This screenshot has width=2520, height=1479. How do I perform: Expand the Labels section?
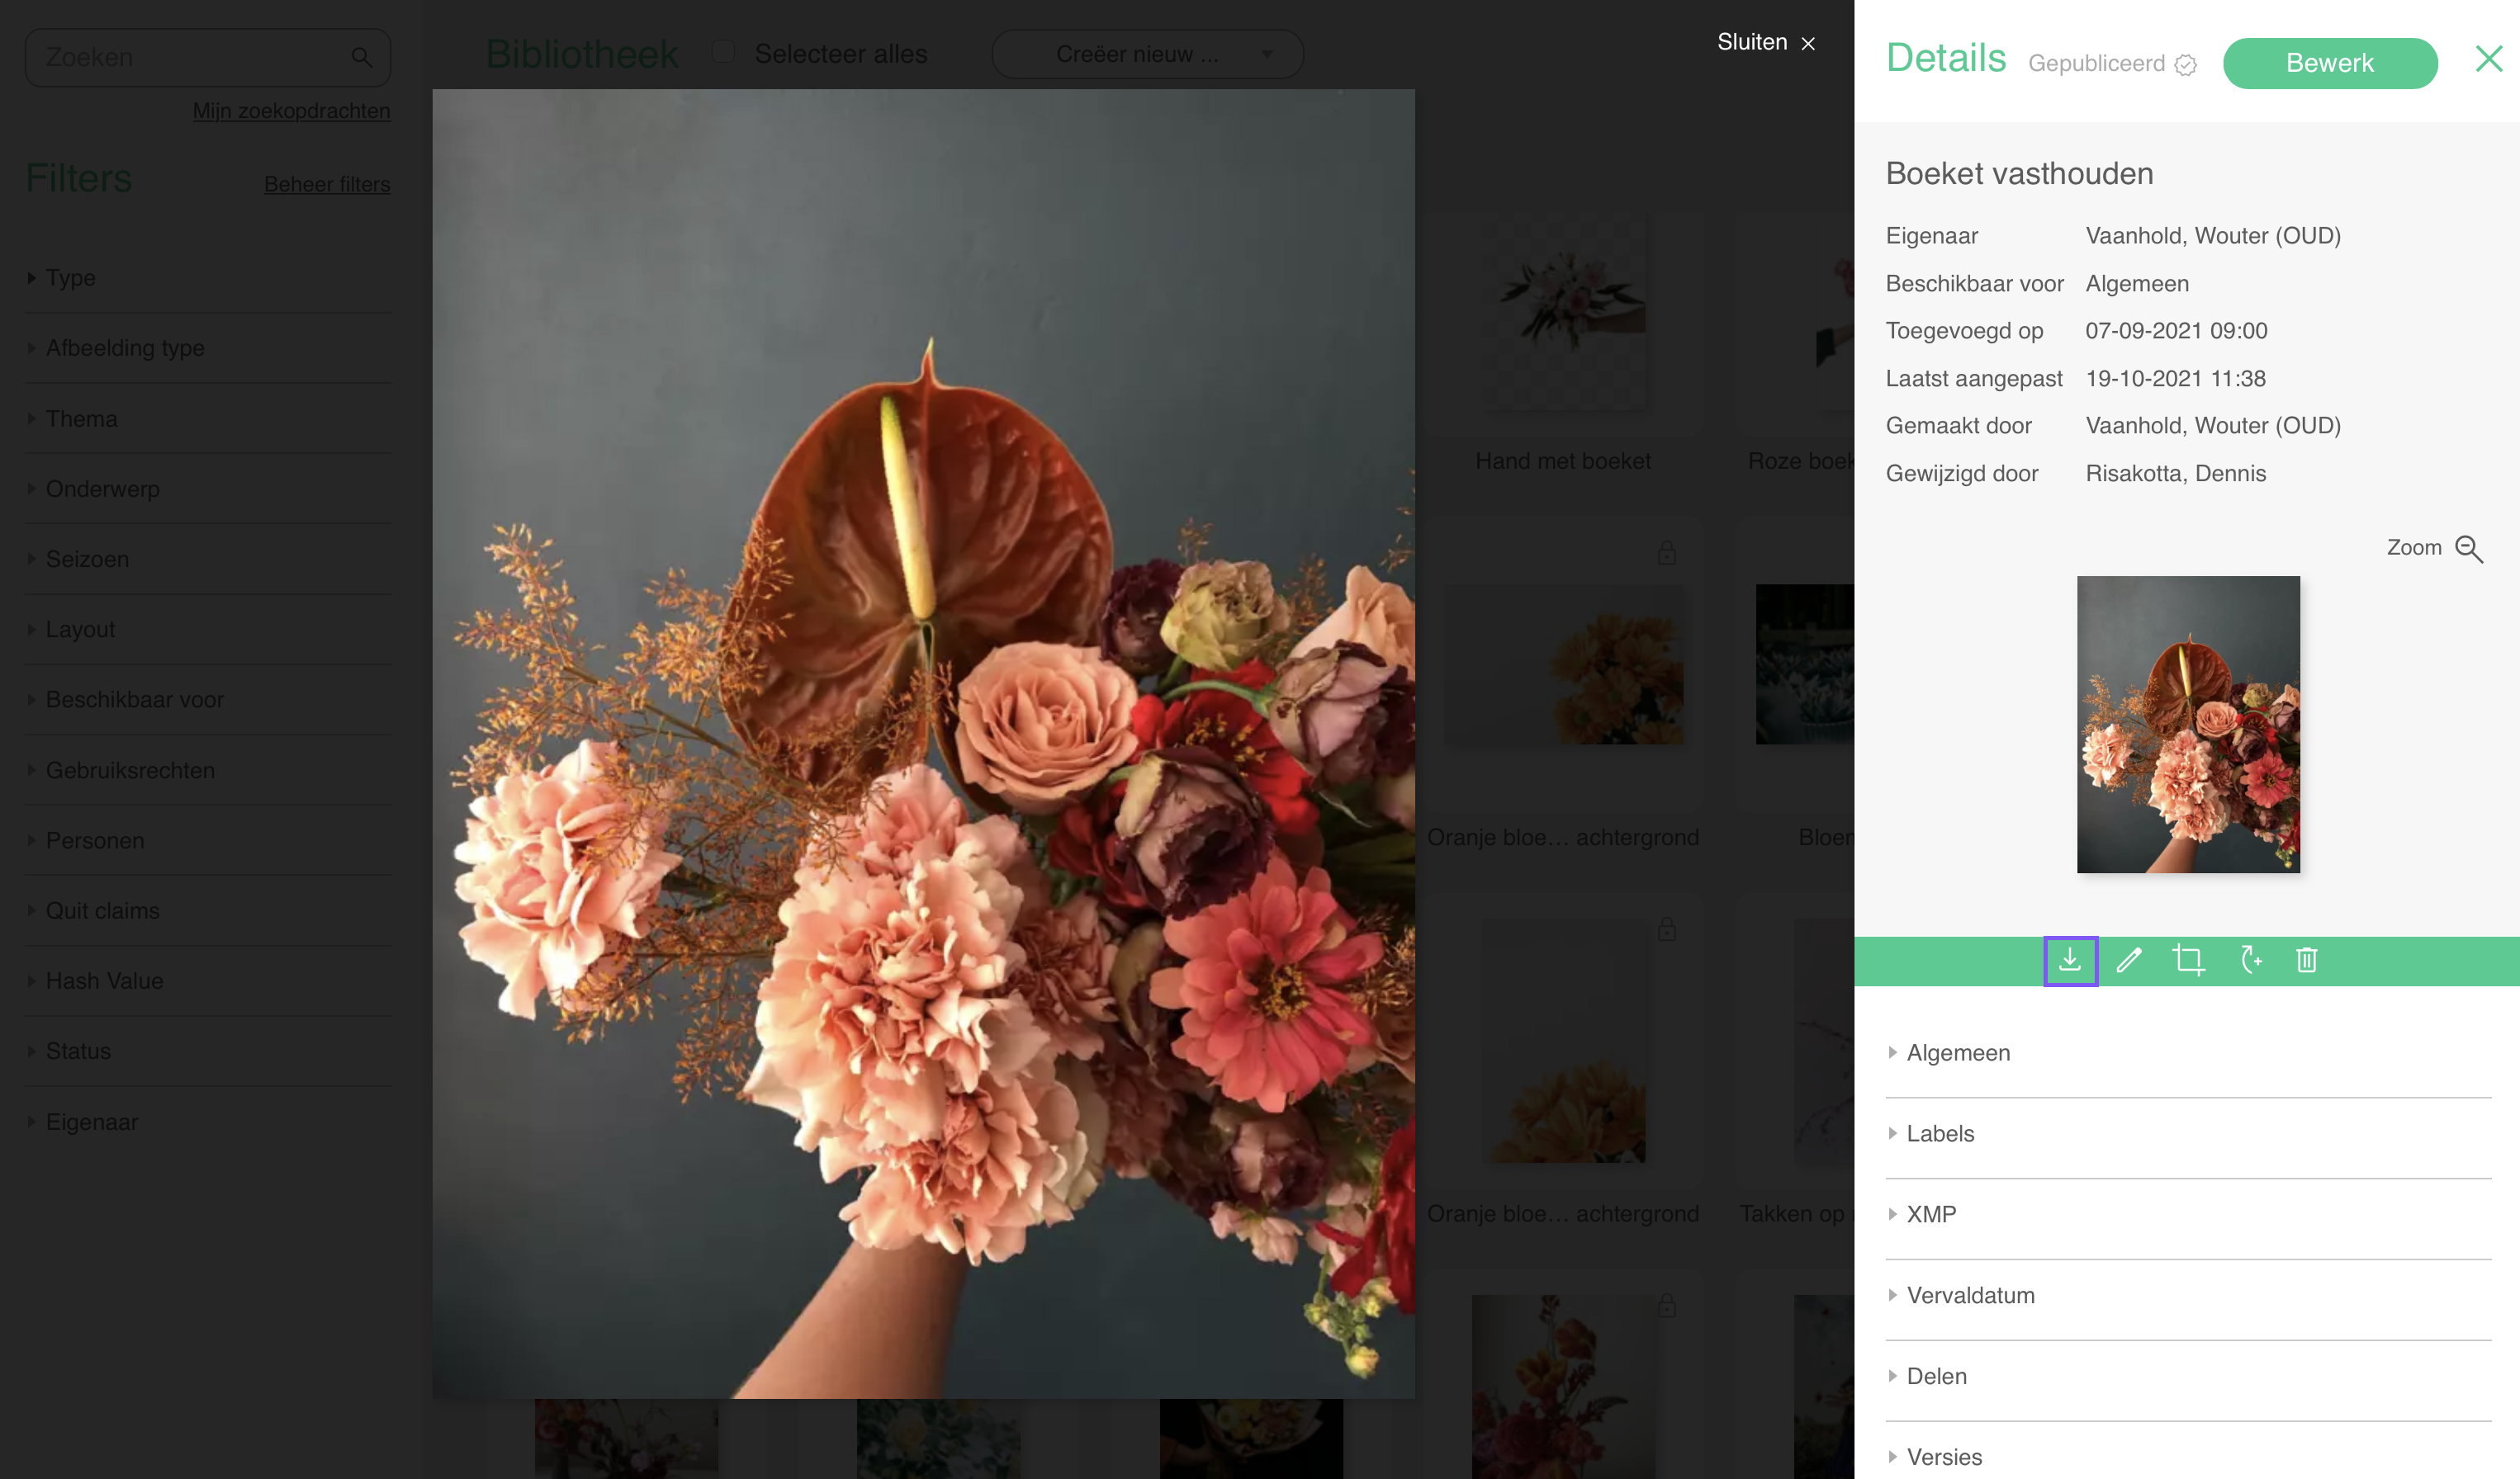point(2188,1134)
